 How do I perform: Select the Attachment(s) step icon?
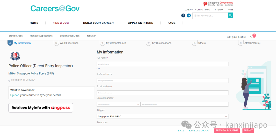coord(241,43)
